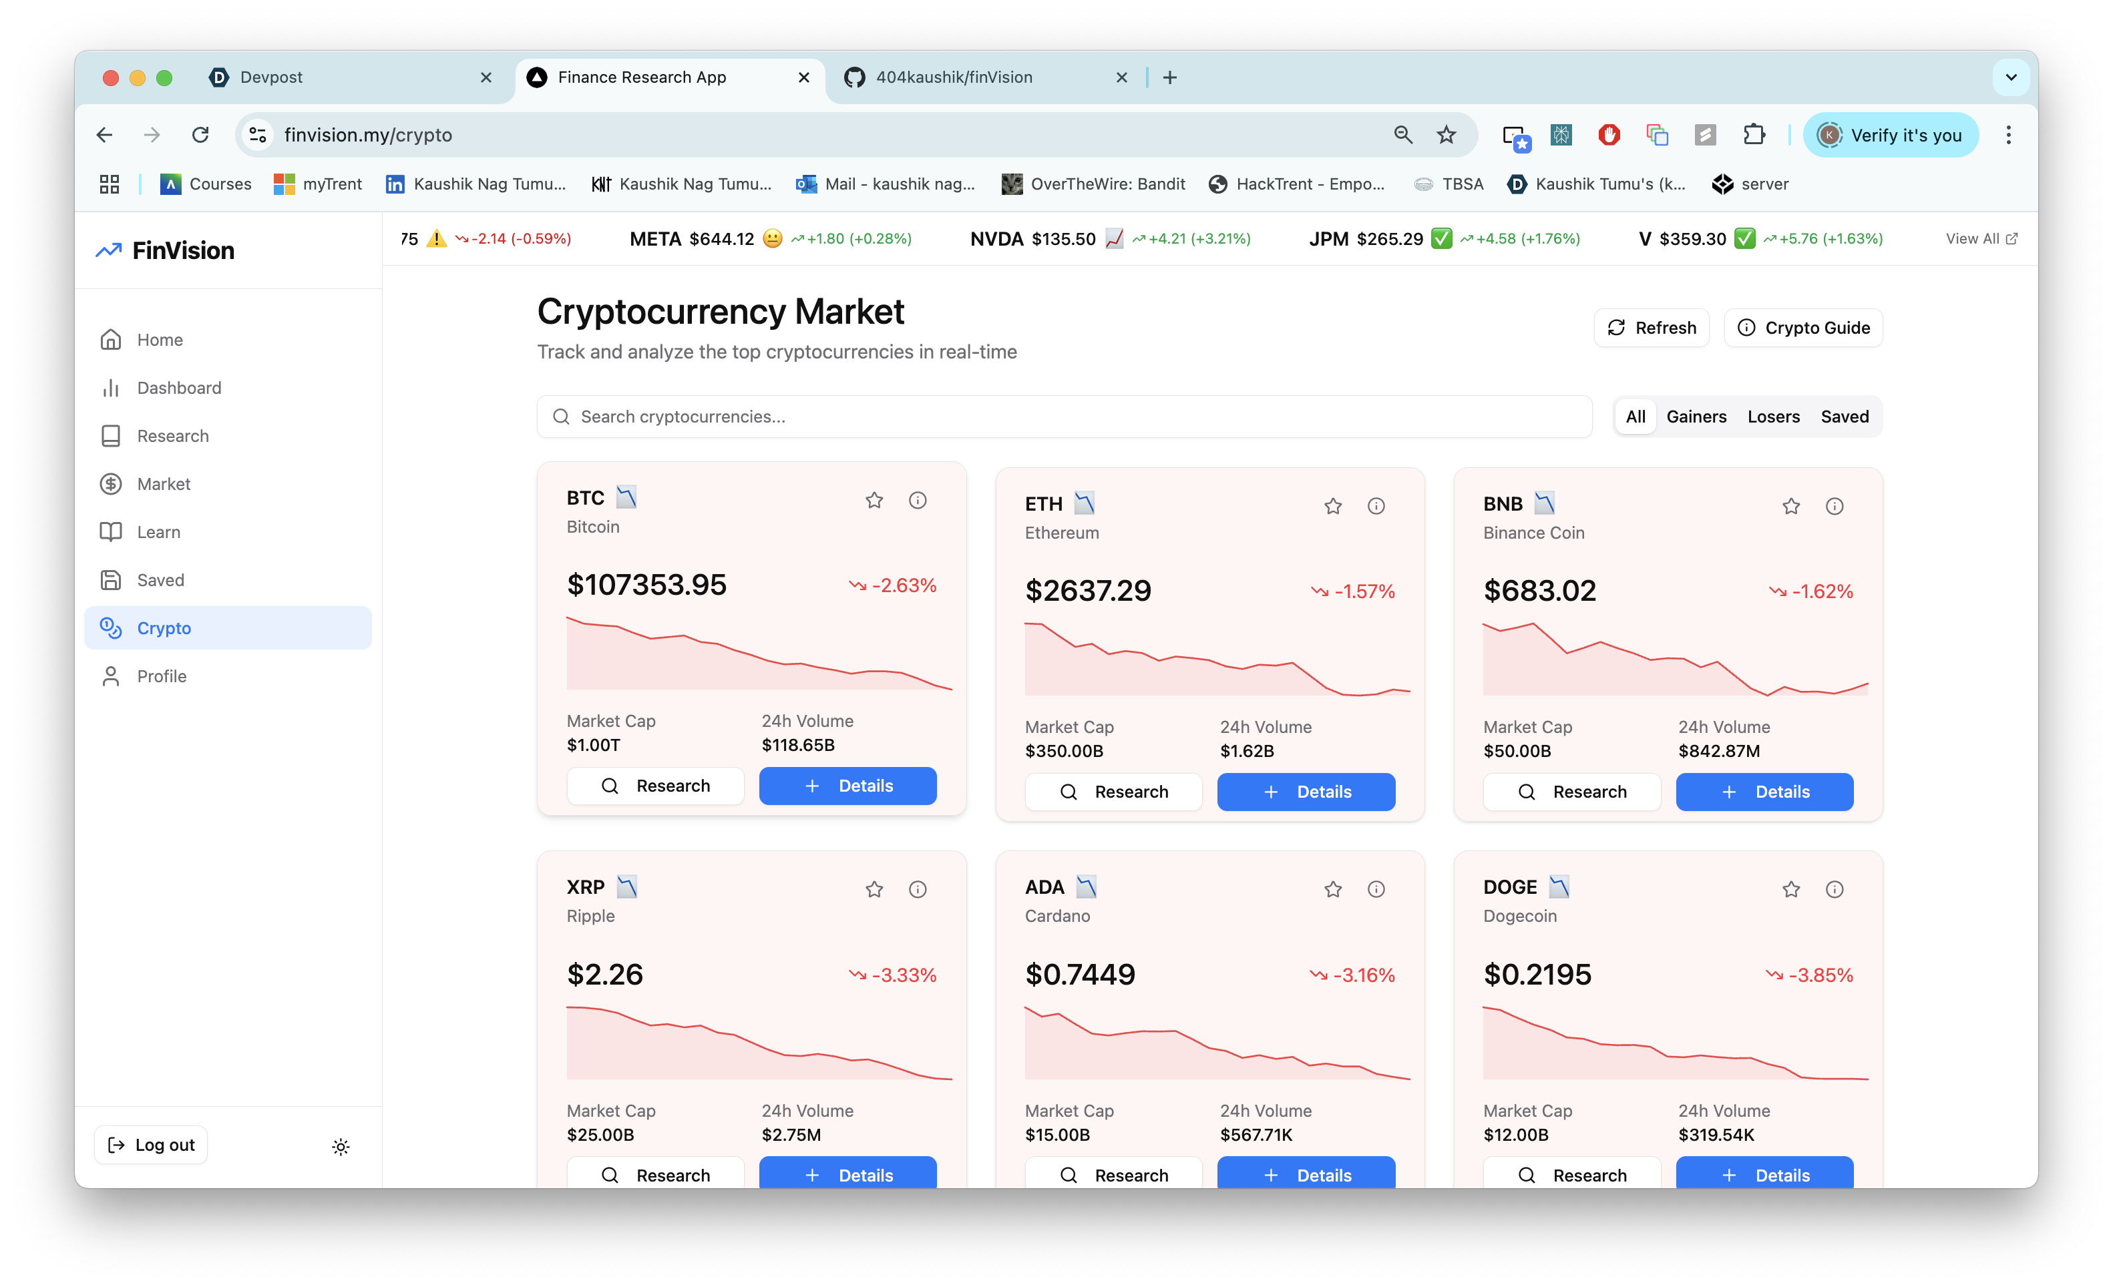
Task: Go to Market in sidebar
Action: pos(163,483)
